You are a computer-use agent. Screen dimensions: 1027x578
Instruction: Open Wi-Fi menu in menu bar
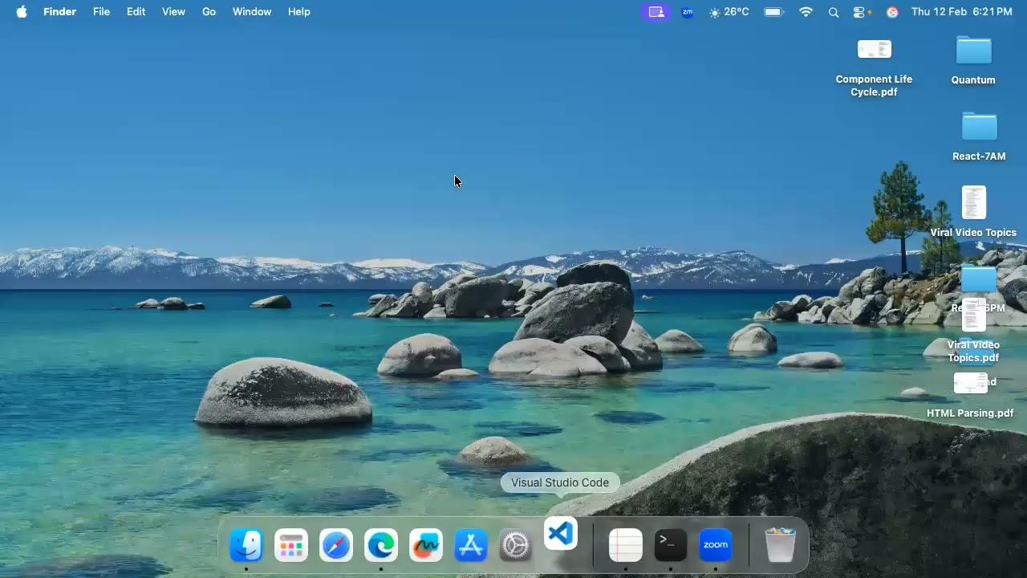[806, 12]
